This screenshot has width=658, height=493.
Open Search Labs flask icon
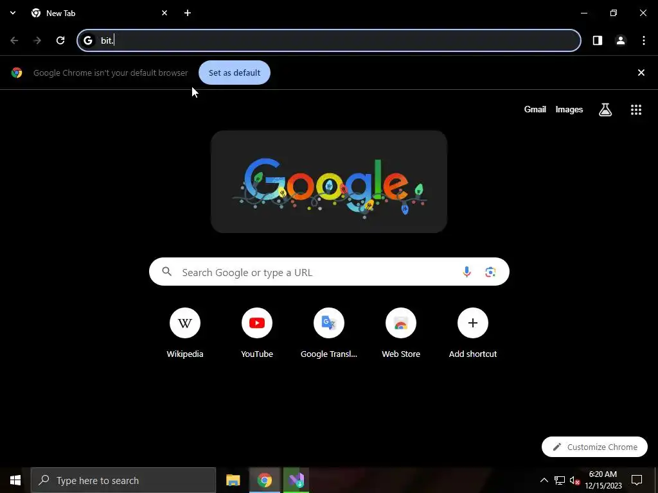coord(605,109)
